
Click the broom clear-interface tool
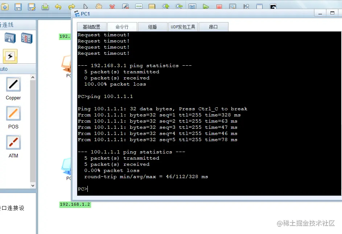coord(125,6)
